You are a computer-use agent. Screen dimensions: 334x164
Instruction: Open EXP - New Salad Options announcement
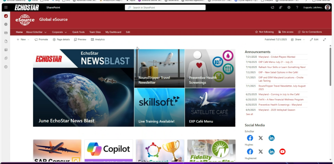pos(278,73)
